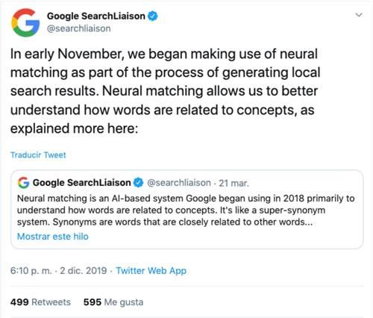373x318 pixels.
Task: Click the small Google logo in quoted tweet
Action: [x=24, y=183]
